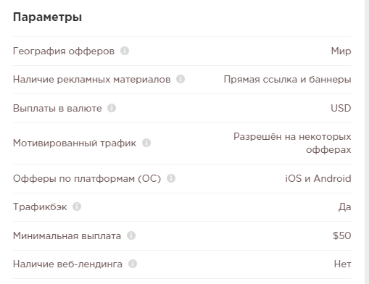Screen dimensions: 369x284
Task: Select the География офферов label
Action: click(x=64, y=51)
